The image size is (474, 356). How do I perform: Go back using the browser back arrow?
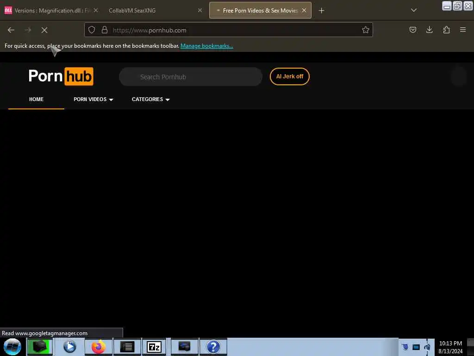click(11, 30)
